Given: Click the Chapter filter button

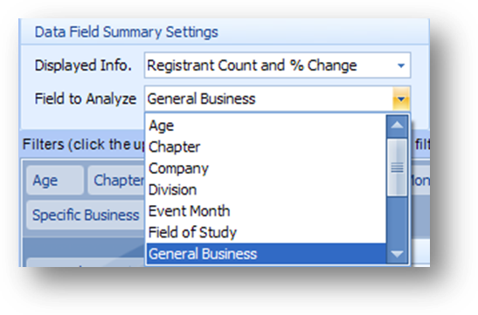Looking at the screenshot, I should pos(116,181).
